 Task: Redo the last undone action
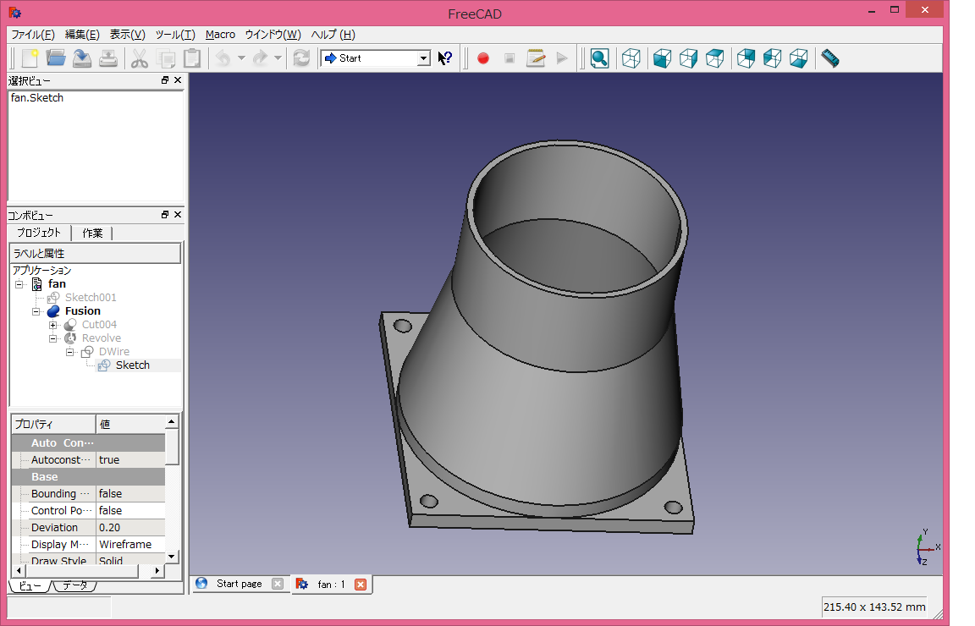(260, 58)
